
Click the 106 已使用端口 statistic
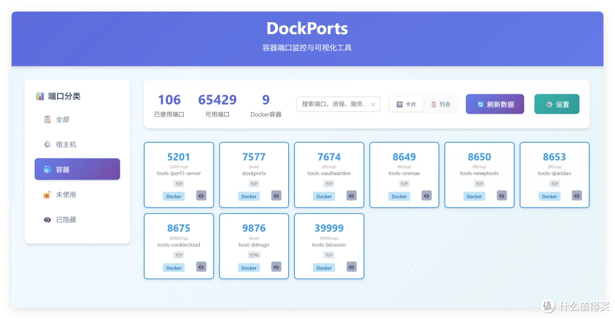tap(169, 105)
